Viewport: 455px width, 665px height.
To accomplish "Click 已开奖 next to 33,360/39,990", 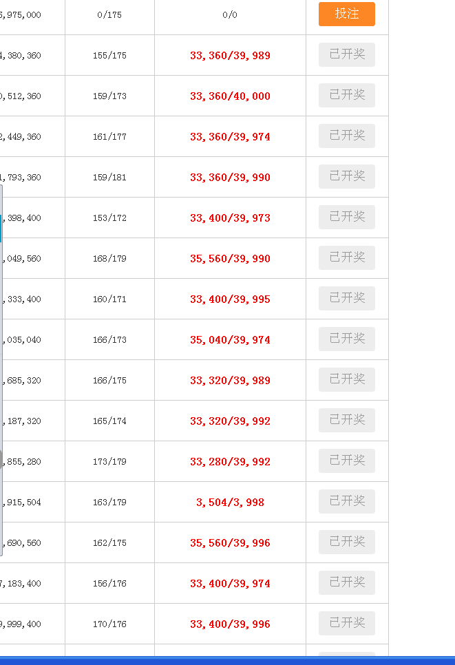I will pos(346,176).
